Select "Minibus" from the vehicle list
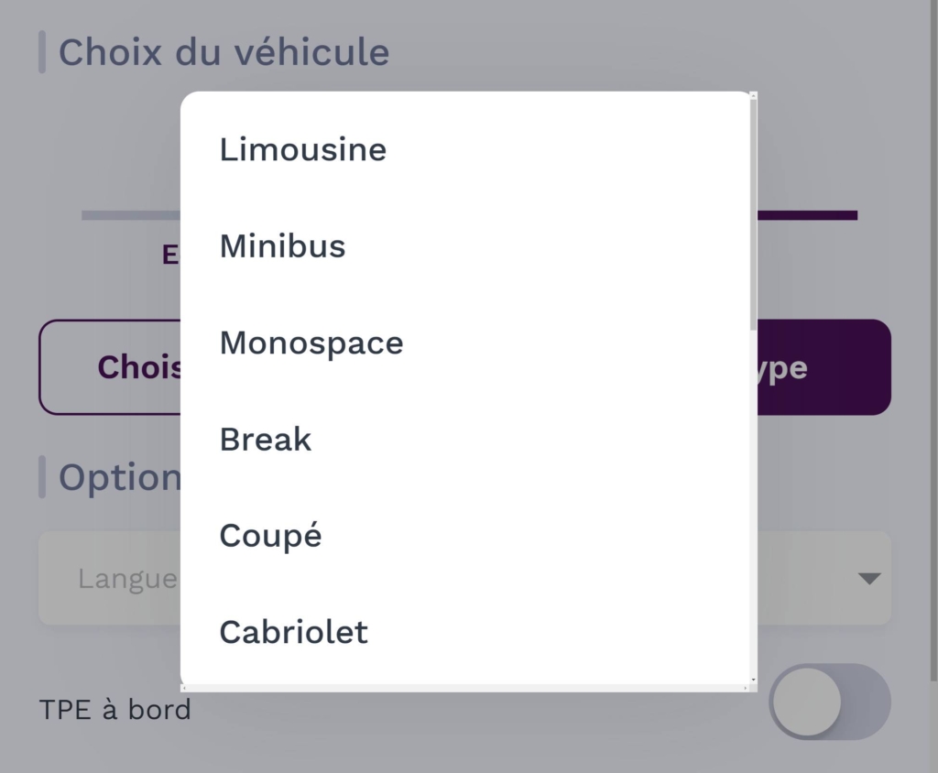Screen dimensions: 938x773 tap(282, 245)
